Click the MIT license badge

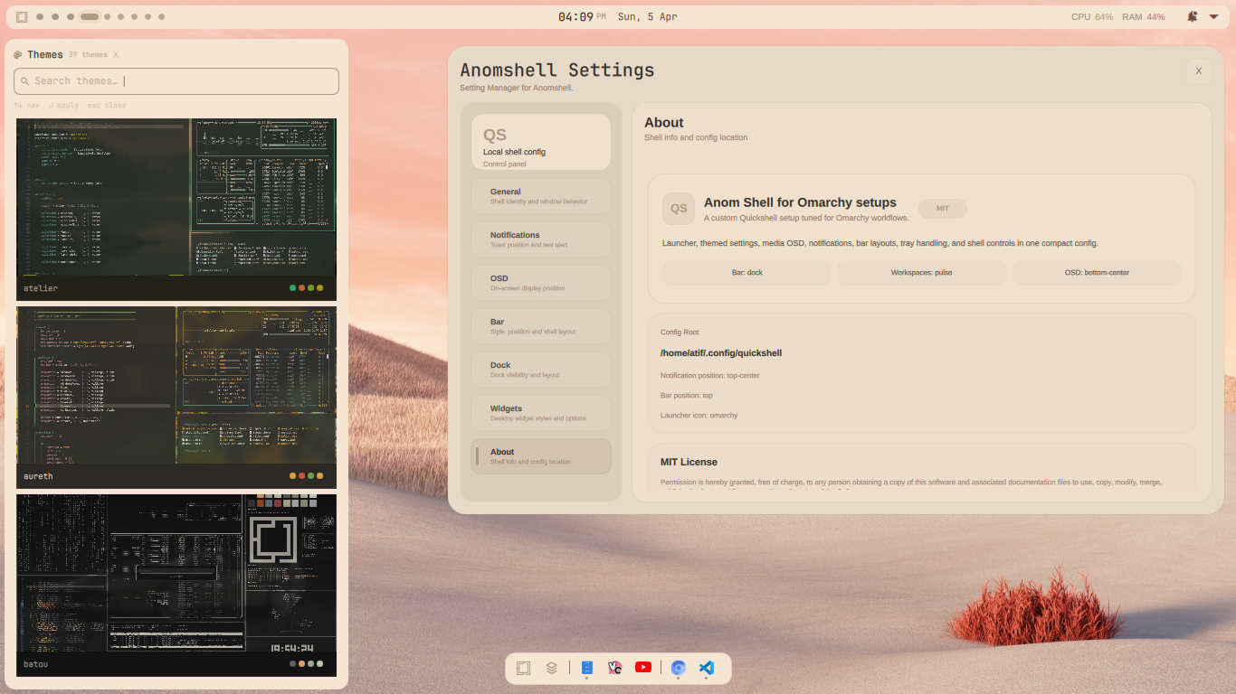pyautogui.click(x=942, y=209)
